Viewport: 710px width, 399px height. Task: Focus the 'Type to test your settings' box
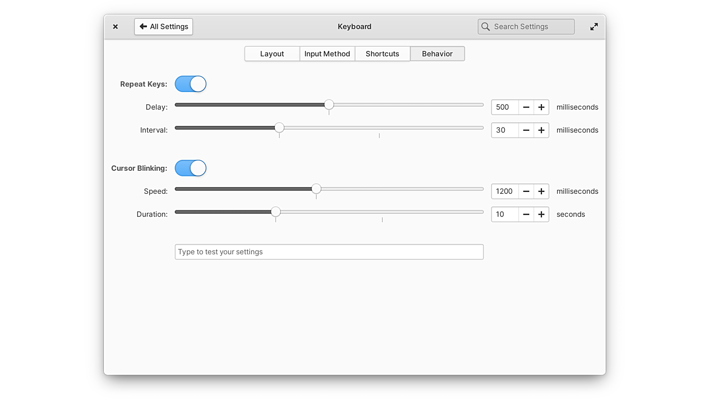point(329,252)
